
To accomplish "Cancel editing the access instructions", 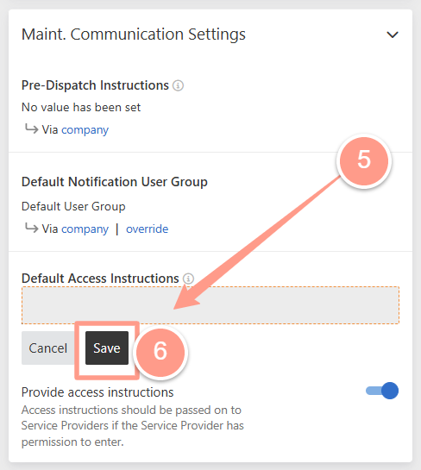I will click(x=48, y=348).
